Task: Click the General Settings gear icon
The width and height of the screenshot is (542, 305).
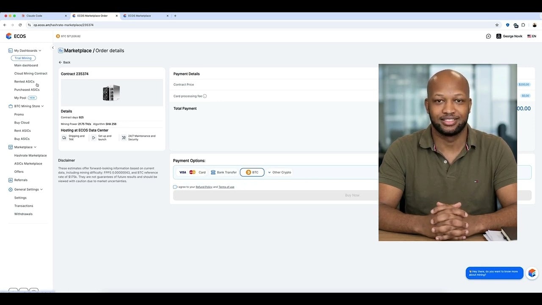Action: (x=11, y=189)
